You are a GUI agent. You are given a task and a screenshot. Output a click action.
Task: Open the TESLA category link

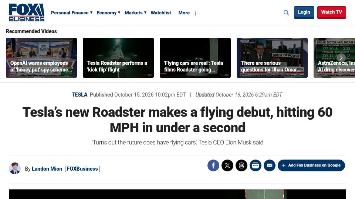click(80, 95)
